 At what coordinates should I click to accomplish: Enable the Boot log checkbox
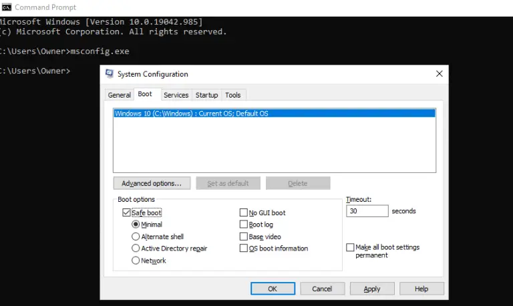point(244,225)
